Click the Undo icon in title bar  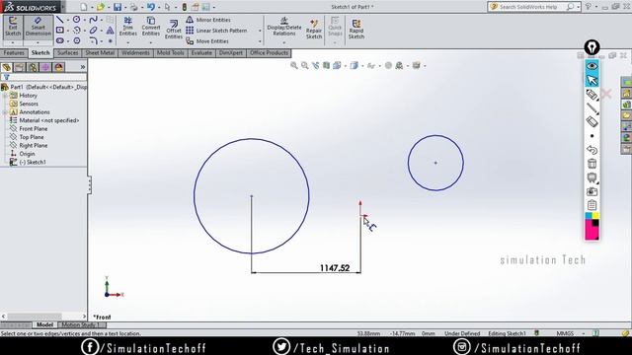pyautogui.click(x=151, y=7)
